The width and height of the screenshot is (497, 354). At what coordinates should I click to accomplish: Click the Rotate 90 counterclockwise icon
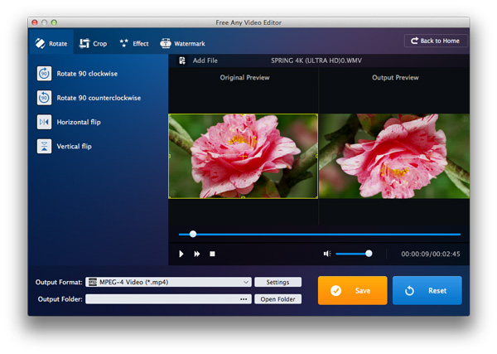pos(44,98)
